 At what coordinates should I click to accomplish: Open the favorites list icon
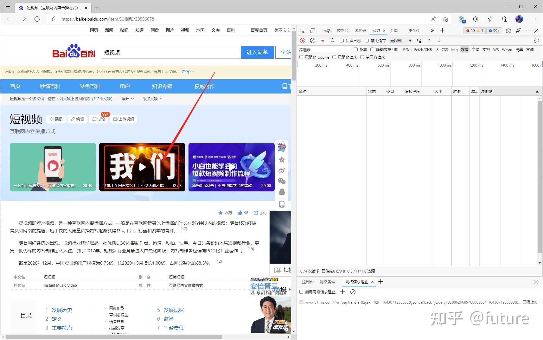[491, 19]
